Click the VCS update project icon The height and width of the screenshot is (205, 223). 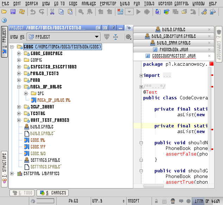coord(158,12)
